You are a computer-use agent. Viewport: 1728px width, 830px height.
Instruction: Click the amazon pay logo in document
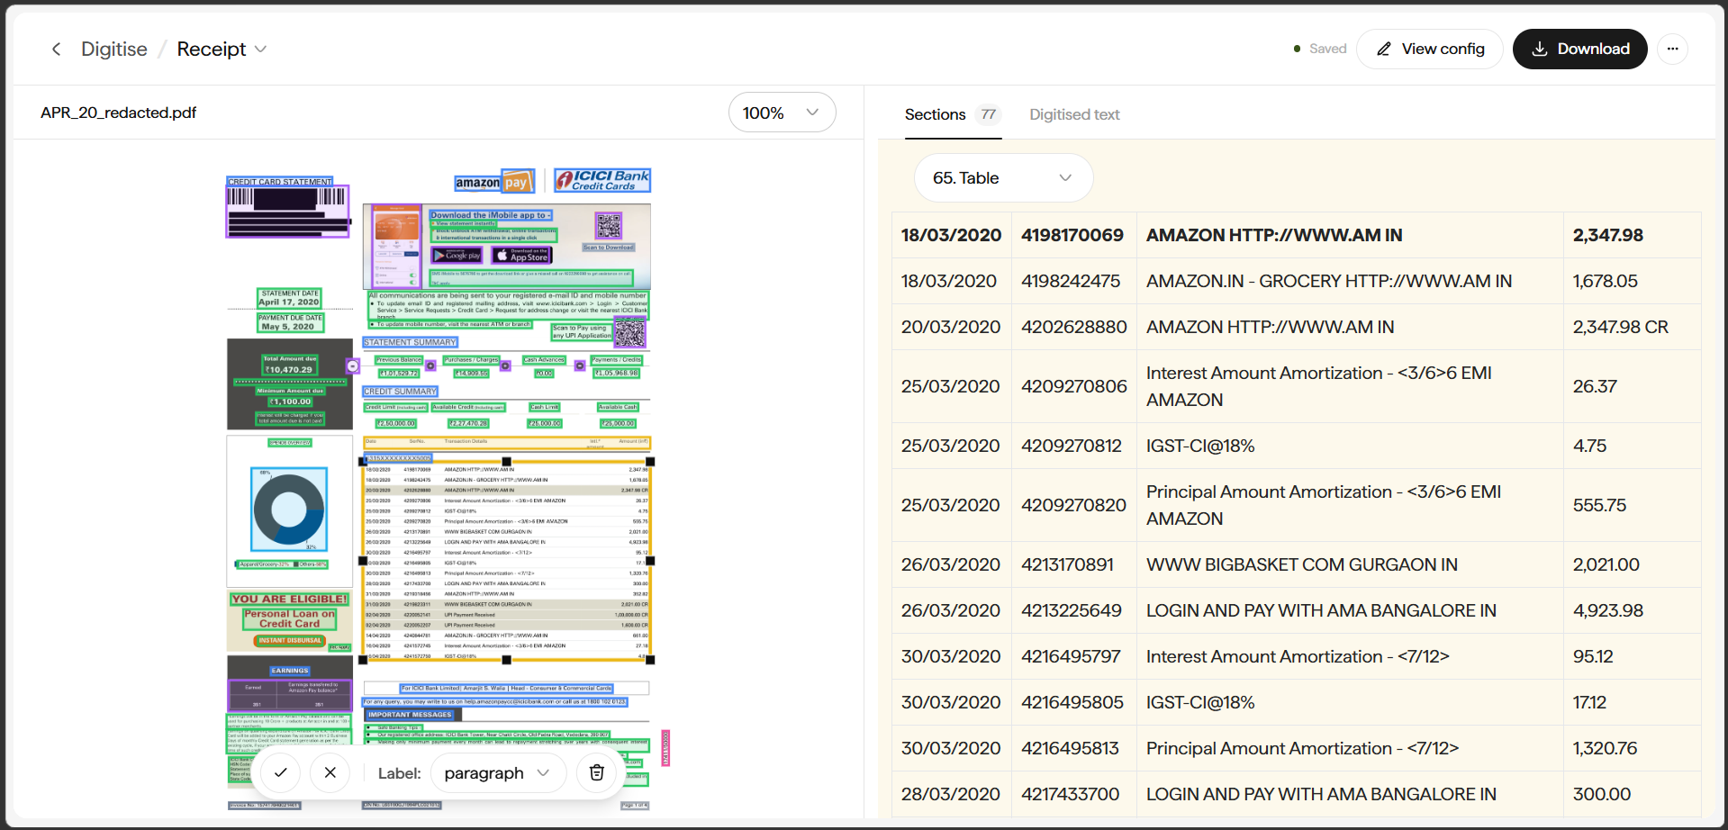tap(494, 182)
